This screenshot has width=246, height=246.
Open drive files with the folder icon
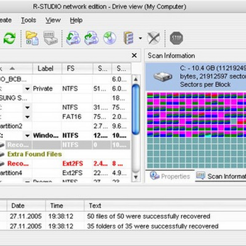[32, 38]
